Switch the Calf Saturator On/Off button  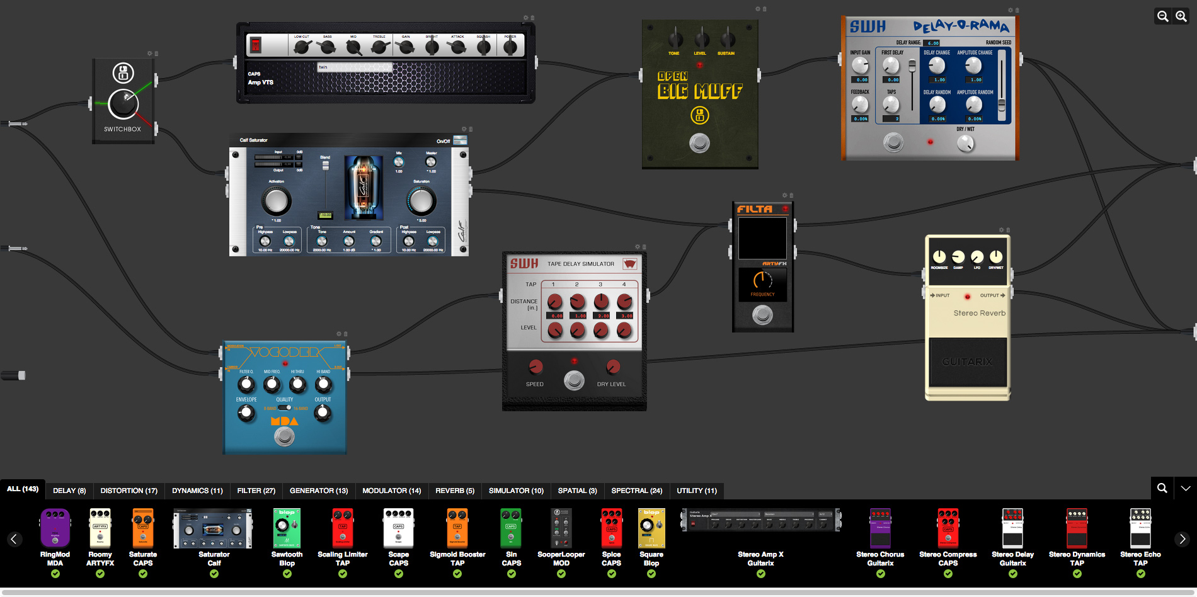point(460,140)
